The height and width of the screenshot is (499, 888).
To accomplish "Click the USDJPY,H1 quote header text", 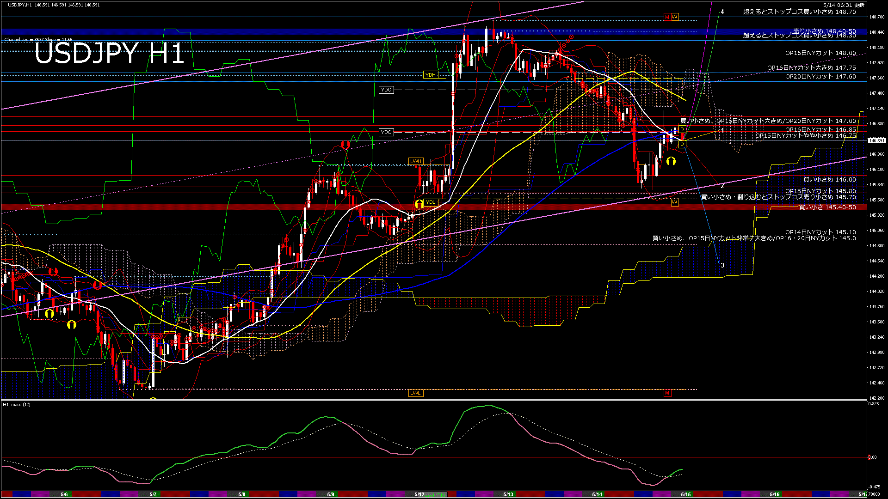I will point(54,5).
